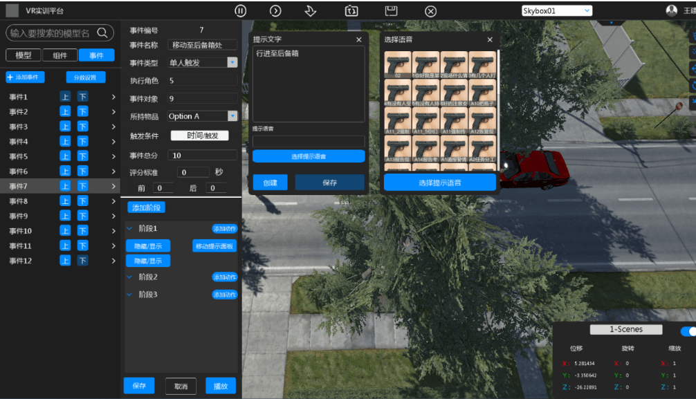The width and height of the screenshot is (696, 399).
Task: Switch to the 模型 tab
Action: coord(24,55)
